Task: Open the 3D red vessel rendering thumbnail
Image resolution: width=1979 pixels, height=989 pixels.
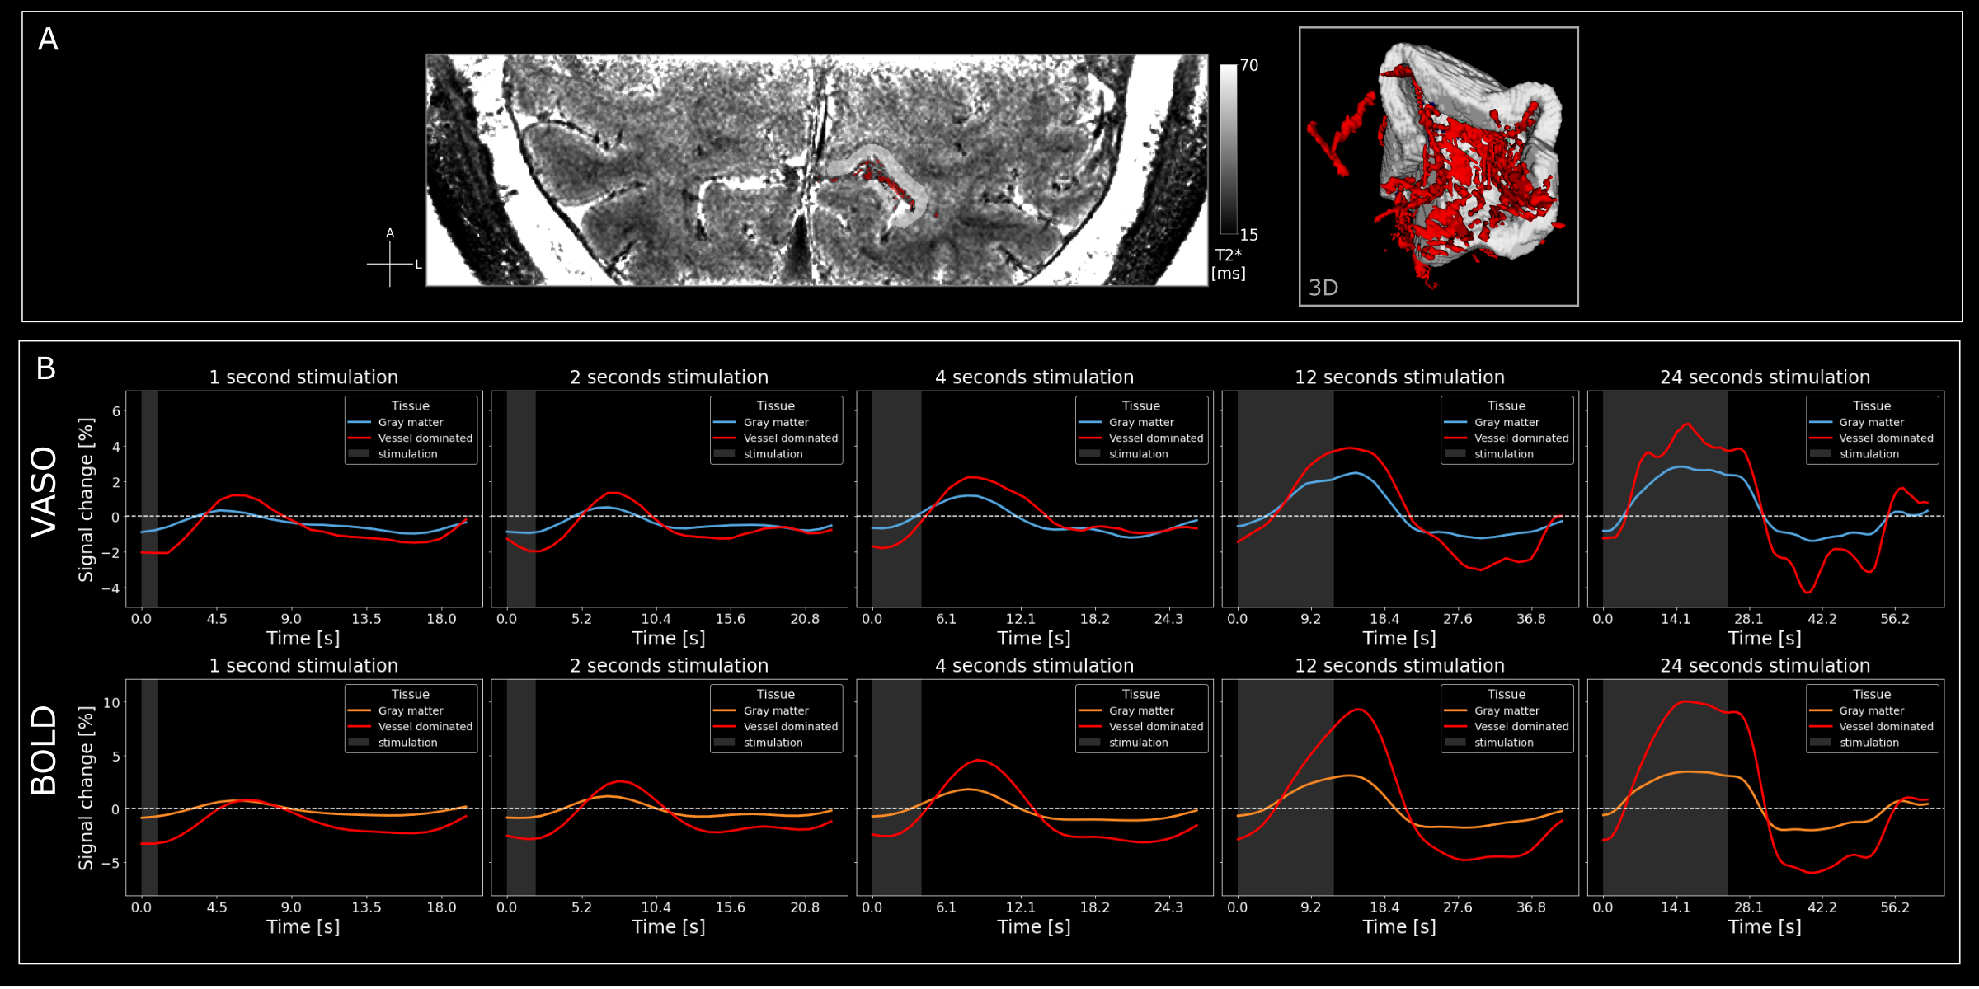Action: [x=1439, y=166]
